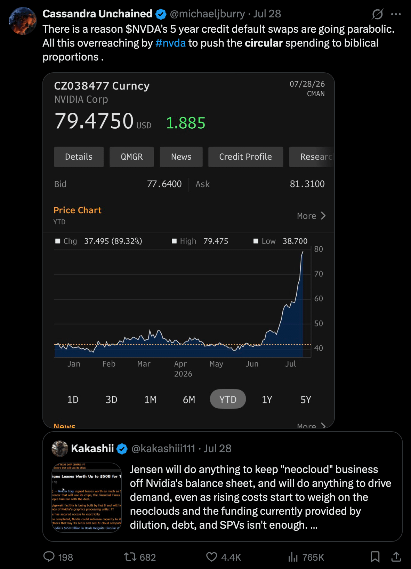This screenshot has width=411, height=569.
Task: Select the 1D chart range
Action: point(73,399)
